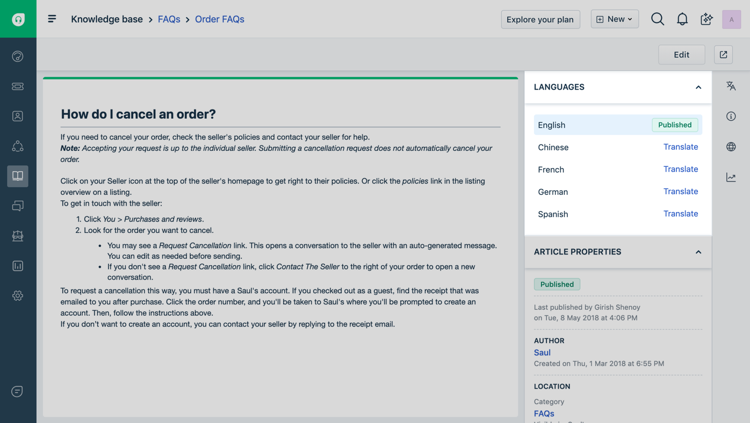Click the translate languages sidebar icon
This screenshot has width=750, height=423.
(731, 86)
